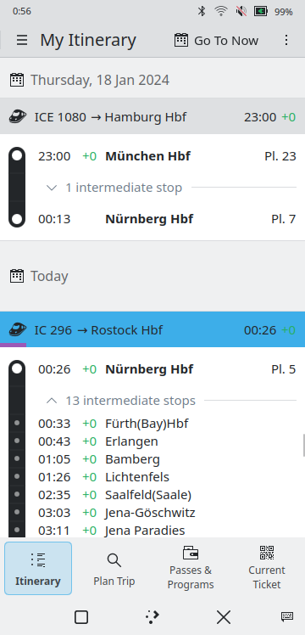Click the Go To Now button

click(217, 40)
